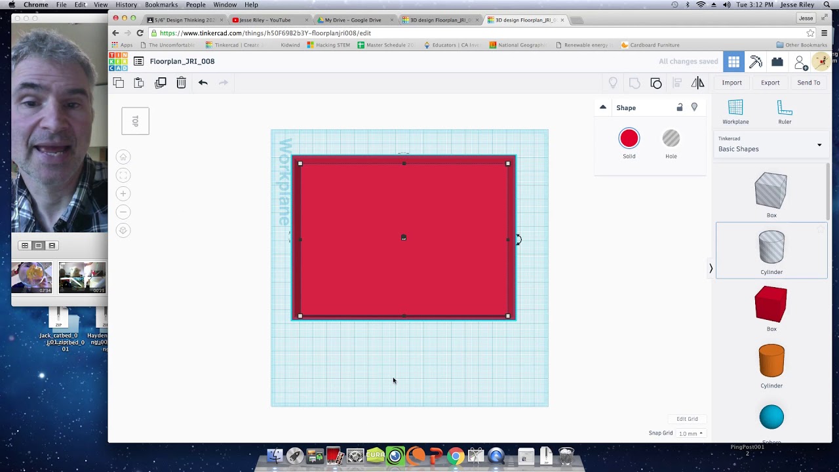
Task: Zoom in with the plus button
Action: click(123, 193)
